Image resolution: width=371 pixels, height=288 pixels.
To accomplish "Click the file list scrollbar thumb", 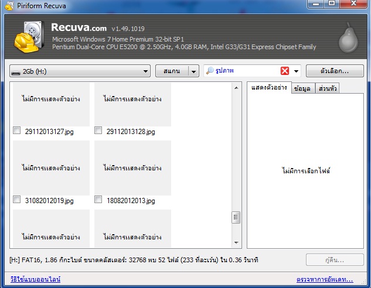I will coord(236,217).
